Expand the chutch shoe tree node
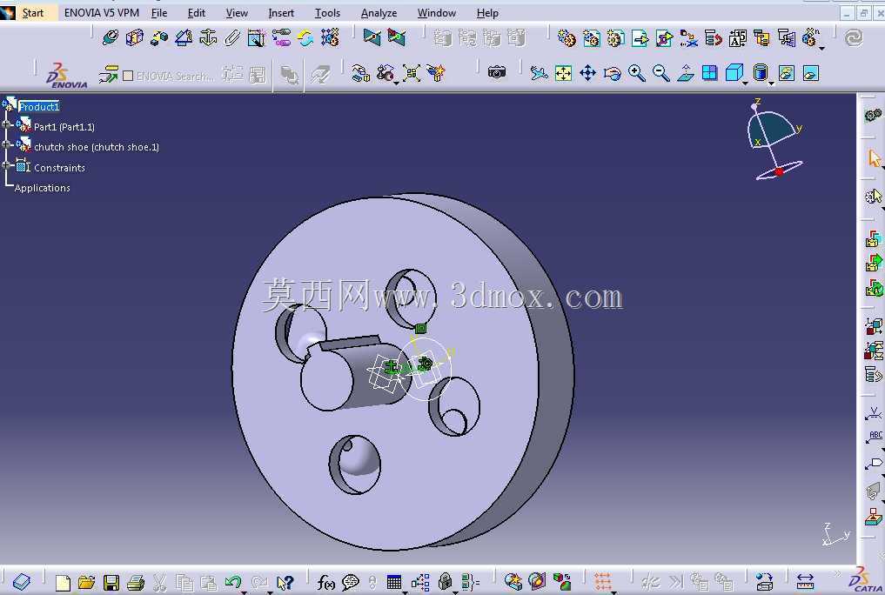Viewport: 885px width, 595px height. tap(6, 144)
